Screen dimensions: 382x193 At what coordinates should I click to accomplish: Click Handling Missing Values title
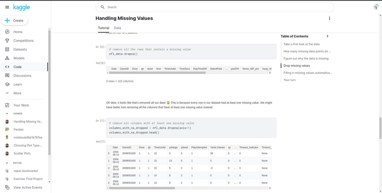[x=124, y=18]
